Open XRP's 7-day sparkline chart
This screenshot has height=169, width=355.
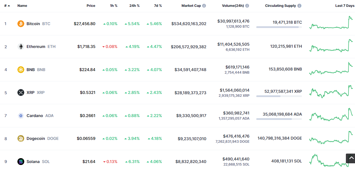331,92
